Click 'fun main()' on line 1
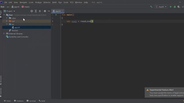The height and width of the screenshot is (103, 184). [68, 15]
